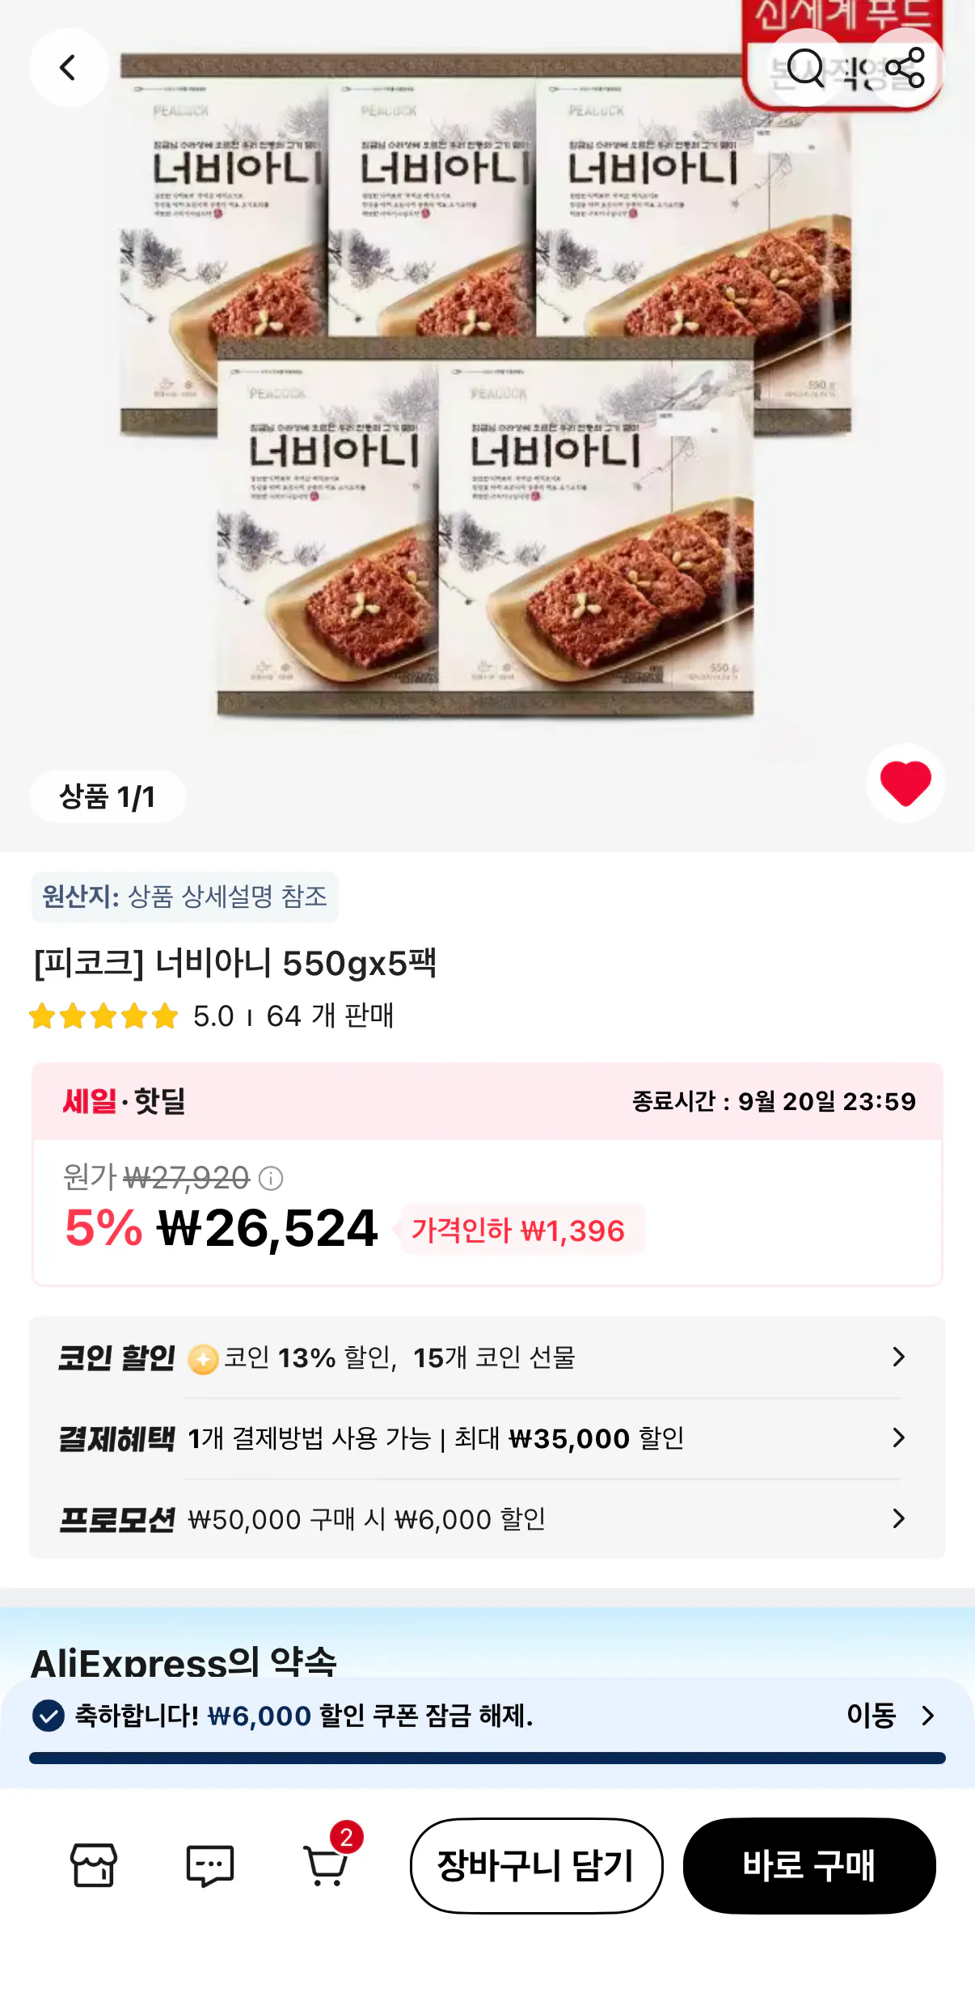
Task: Expand the 코인 할인 row chevron
Action: point(898,1357)
